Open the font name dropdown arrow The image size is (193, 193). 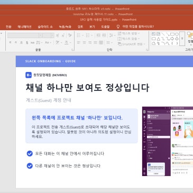[41, 35]
